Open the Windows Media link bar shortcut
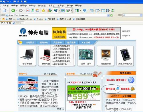 coord(25,19)
